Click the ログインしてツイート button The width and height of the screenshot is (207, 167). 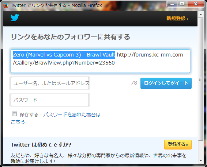click(166, 83)
